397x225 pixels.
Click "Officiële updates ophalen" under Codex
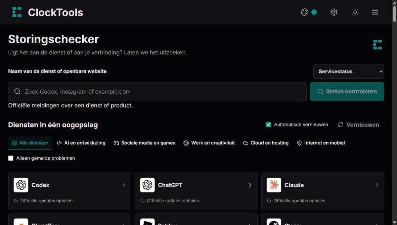(46, 201)
